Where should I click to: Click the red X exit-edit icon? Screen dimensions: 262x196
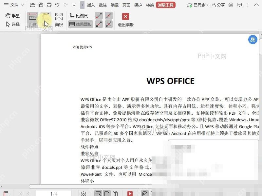pos(125,17)
